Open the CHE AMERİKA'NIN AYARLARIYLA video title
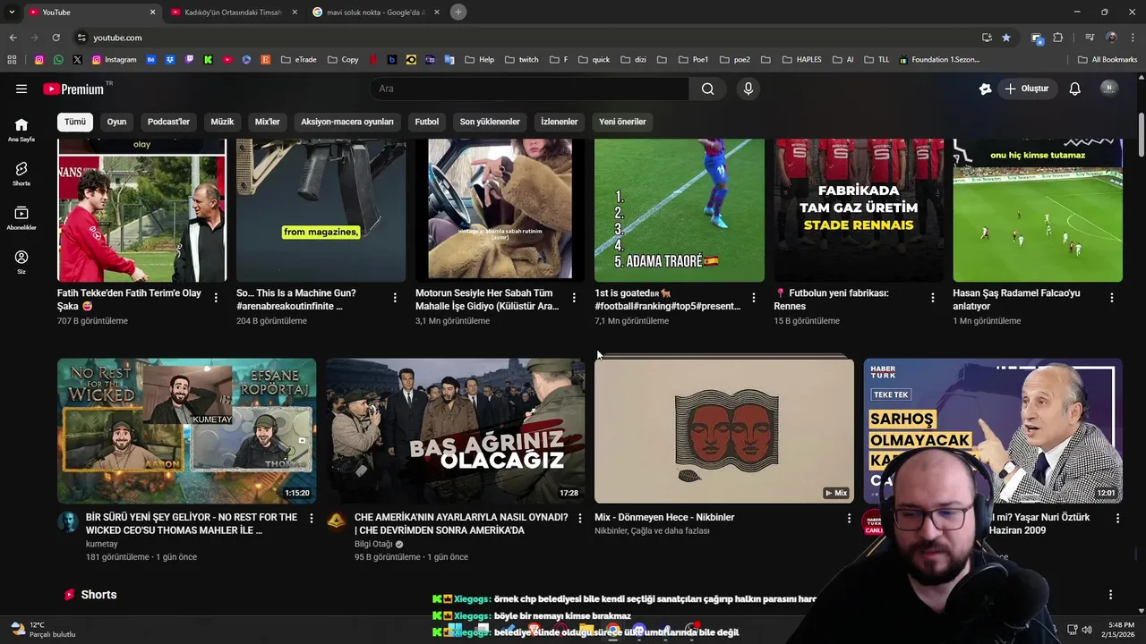1146x644 pixels. tap(461, 523)
